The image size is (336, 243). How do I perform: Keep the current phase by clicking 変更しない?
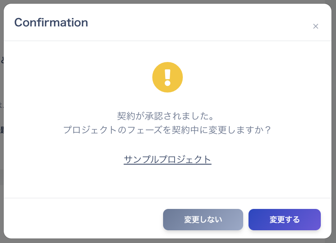(x=203, y=220)
